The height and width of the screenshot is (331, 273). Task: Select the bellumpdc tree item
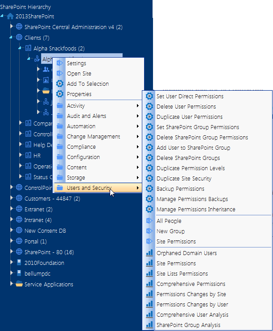pyautogui.click(x=37, y=273)
